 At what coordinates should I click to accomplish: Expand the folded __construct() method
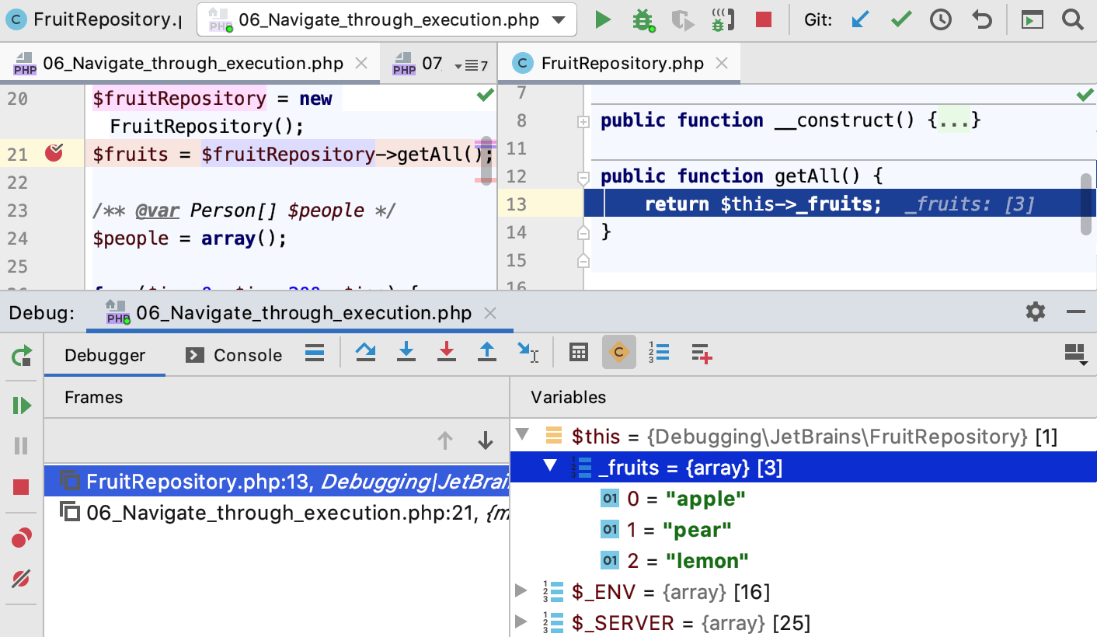click(x=583, y=122)
